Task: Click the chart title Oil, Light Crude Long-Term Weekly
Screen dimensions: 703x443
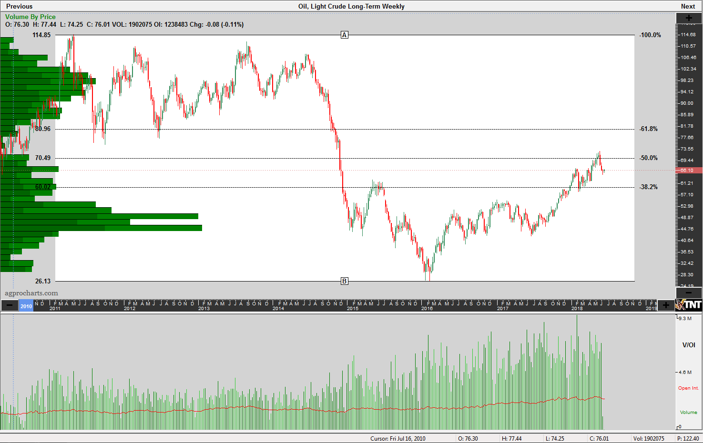Action: pyautogui.click(x=351, y=6)
